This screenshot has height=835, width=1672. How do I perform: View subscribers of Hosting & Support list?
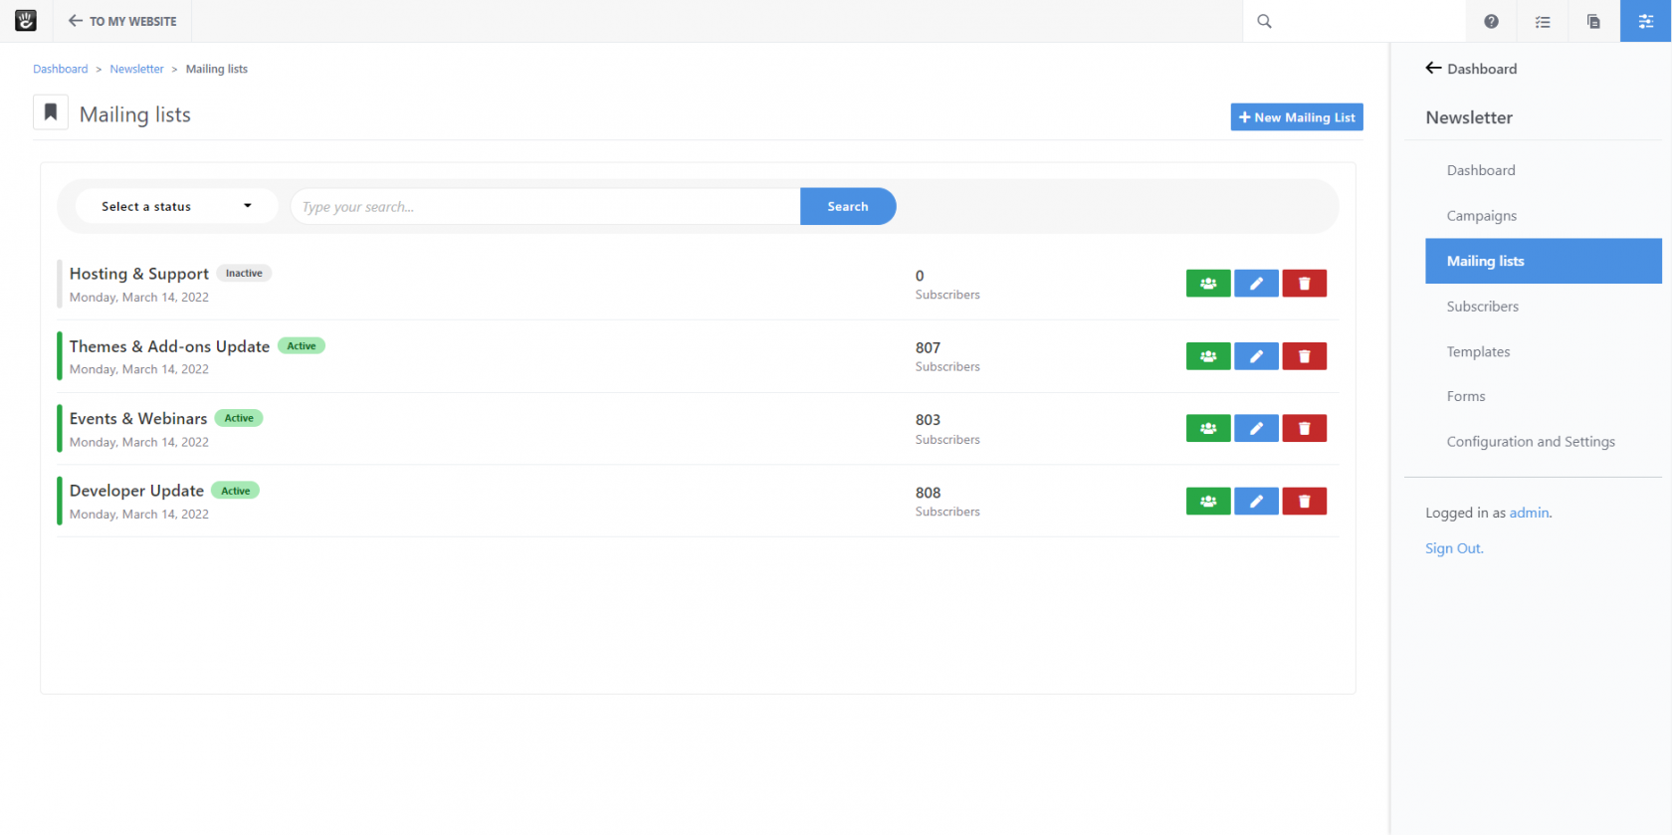[x=1208, y=284]
